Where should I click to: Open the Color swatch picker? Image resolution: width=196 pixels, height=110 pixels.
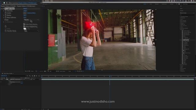coord(25,29)
